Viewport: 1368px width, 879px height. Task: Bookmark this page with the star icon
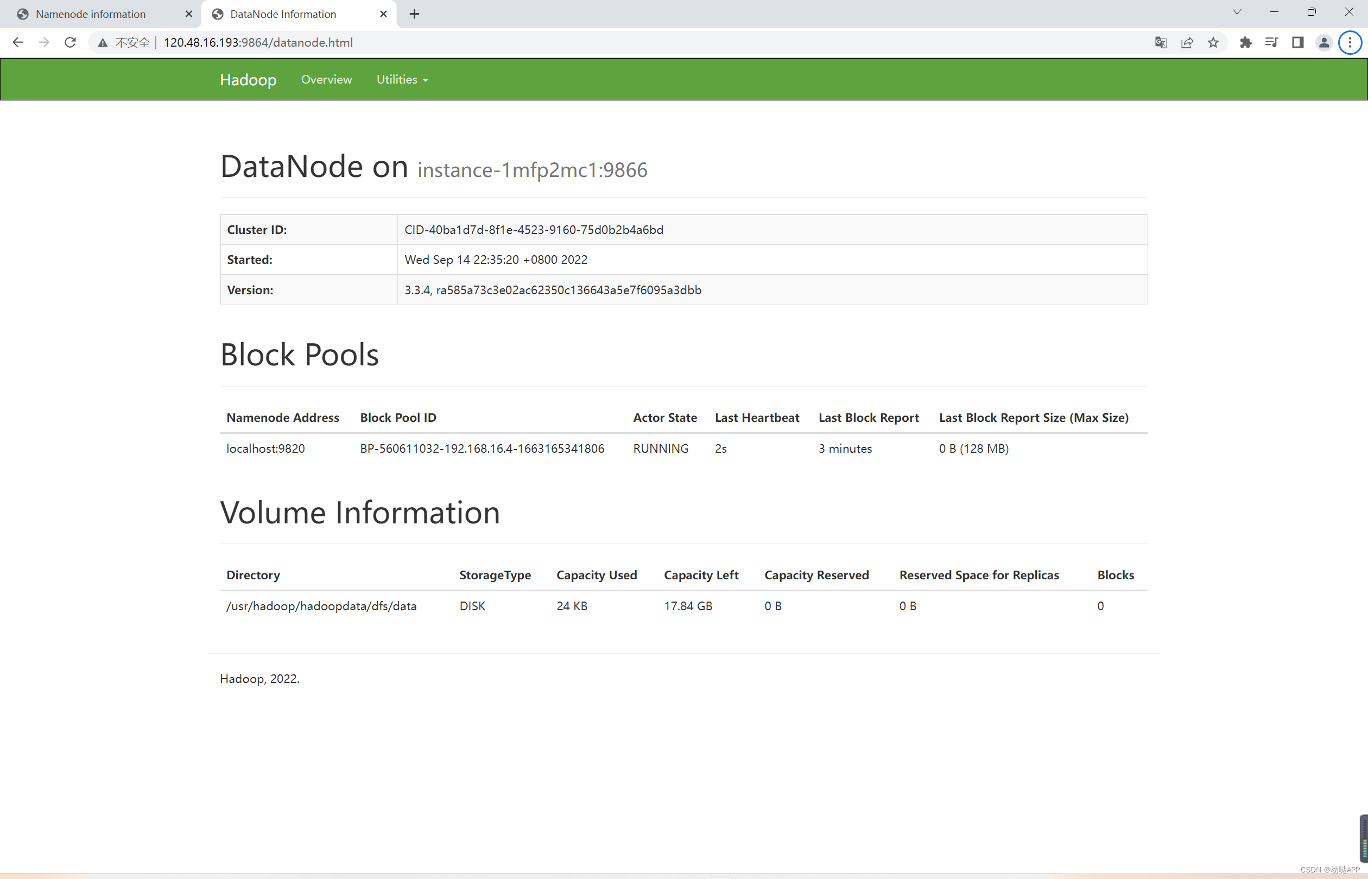[x=1213, y=42]
